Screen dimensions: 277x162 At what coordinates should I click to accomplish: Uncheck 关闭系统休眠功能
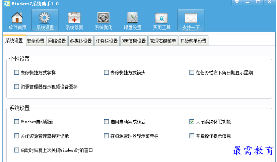point(192,122)
